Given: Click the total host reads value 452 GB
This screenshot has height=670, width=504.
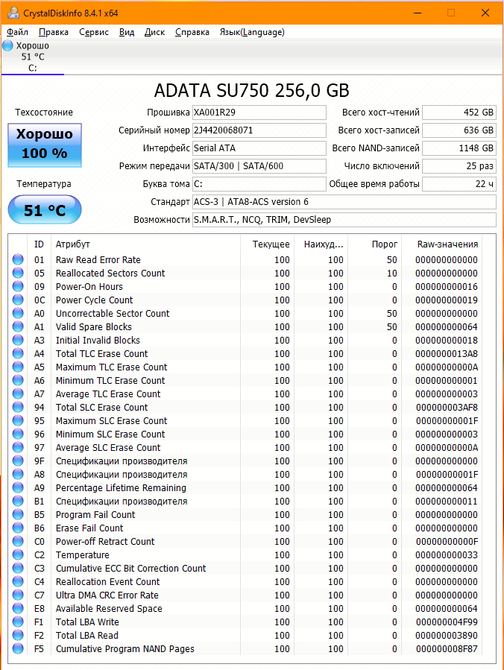Looking at the screenshot, I should tap(459, 113).
